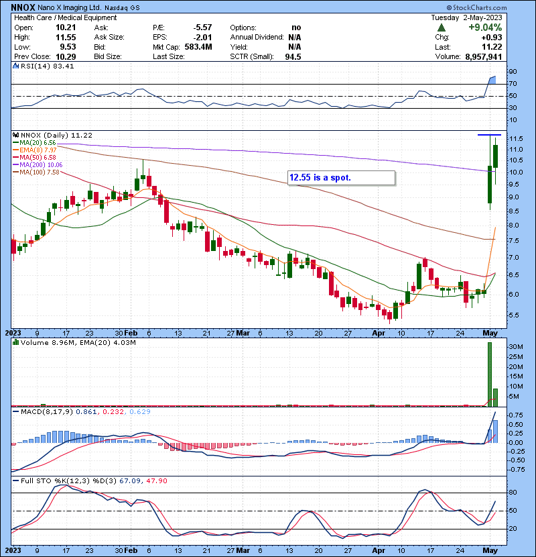Click the MACD(8,17,9) indicator label
The width and height of the screenshot is (536, 557).
[x=46, y=412]
